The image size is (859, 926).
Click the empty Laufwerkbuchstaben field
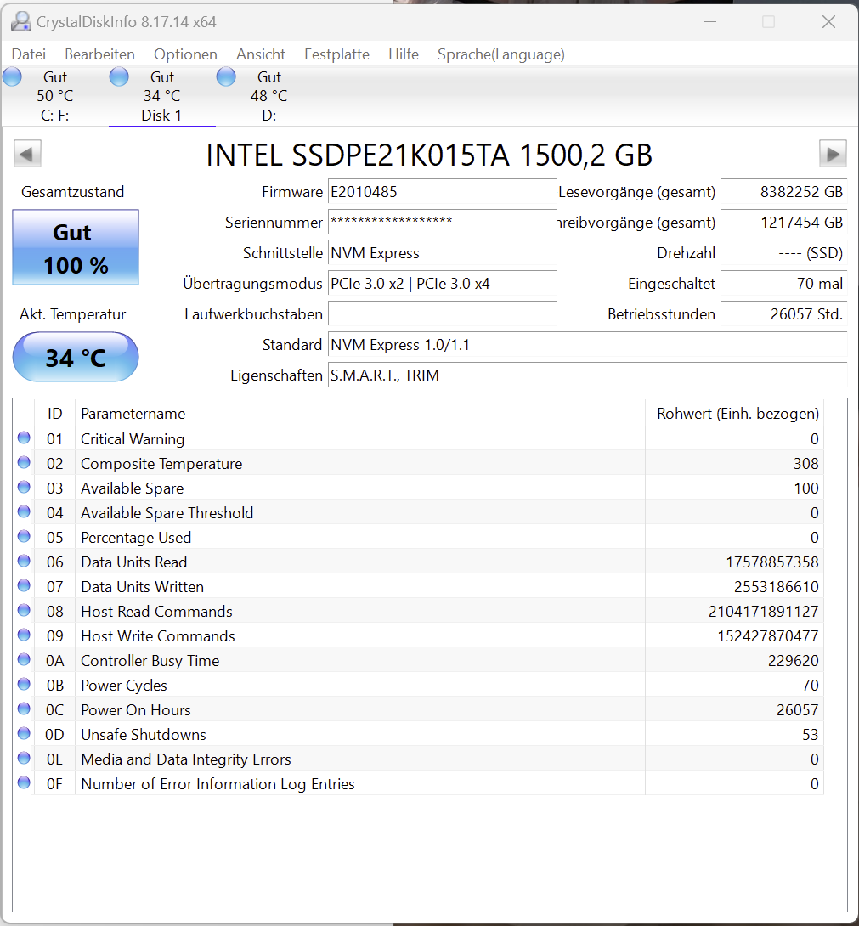pos(442,314)
